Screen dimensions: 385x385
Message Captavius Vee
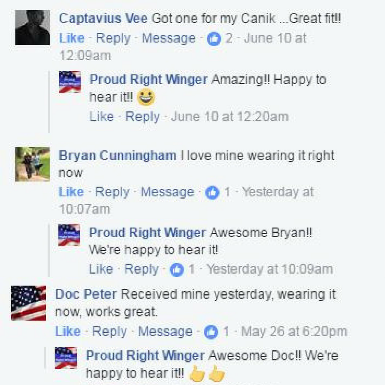pos(169,39)
